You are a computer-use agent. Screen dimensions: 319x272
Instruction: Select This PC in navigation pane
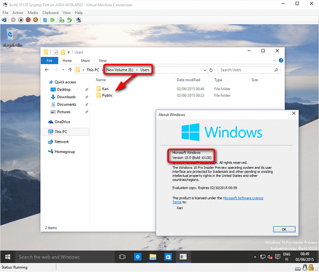click(x=65, y=132)
